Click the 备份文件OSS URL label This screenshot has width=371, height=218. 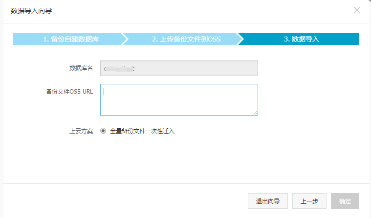pyautogui.click(x=69, y=91)
